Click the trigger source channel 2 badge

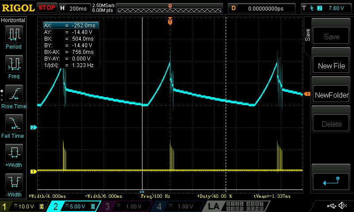click(319, 8)
